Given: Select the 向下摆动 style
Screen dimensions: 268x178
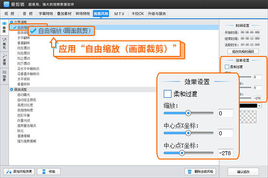Looking at the screenshot, I should (23, 64).
